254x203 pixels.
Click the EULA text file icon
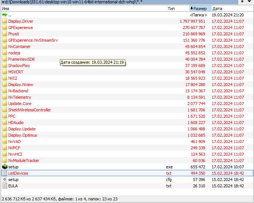point(5,185)
